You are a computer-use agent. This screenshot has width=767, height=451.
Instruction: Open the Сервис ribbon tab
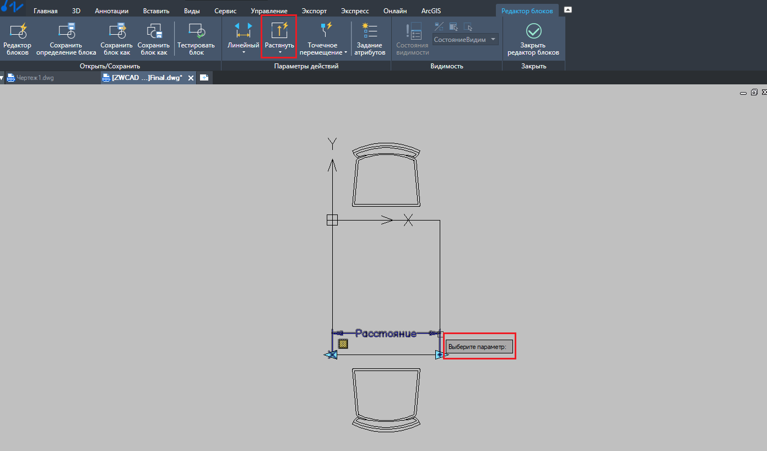pyautogui.click(x=225, y=11)
